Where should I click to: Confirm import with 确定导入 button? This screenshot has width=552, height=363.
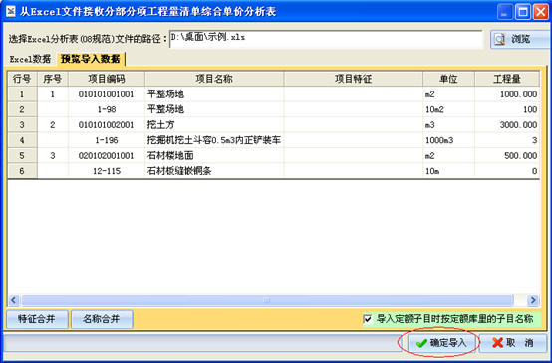(x=442, y=343)
